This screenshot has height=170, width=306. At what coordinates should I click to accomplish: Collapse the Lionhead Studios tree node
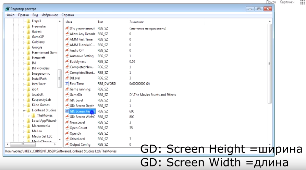pos(24,110)
